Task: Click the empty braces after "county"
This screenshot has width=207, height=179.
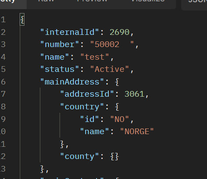Action: coord(115,157)
